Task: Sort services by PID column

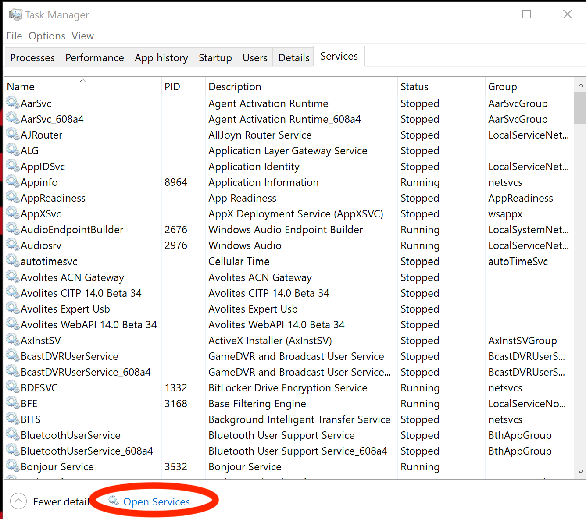Action: point(183,86)
